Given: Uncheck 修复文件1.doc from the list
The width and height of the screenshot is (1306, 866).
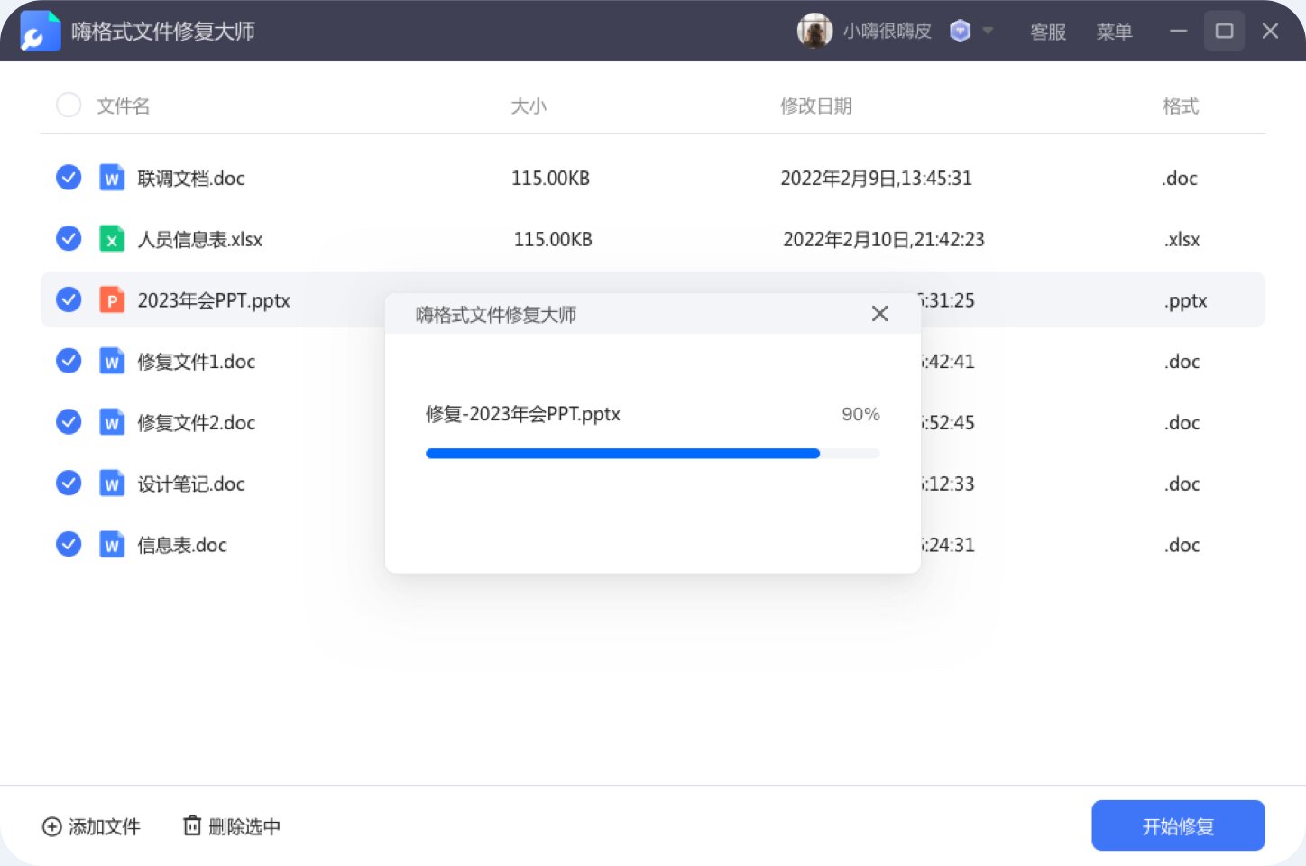Looking at the screenshot, I should (x=68, y=360).
